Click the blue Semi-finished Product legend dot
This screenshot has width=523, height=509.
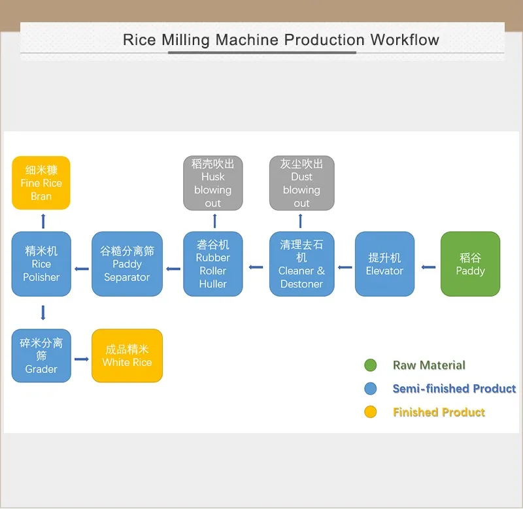(371, 389)
